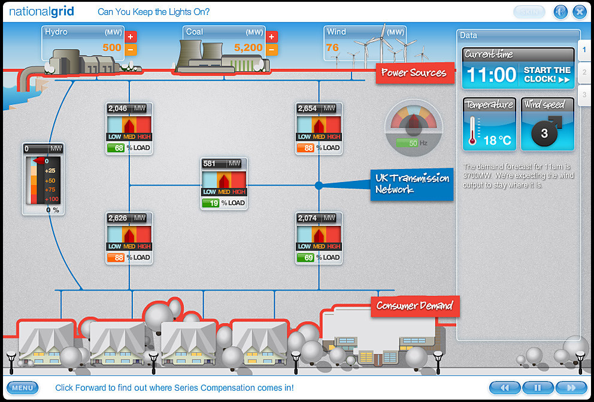
Task: Select the 581 MW central line meter
Action: pyautogui.click(x=225, y=183)
